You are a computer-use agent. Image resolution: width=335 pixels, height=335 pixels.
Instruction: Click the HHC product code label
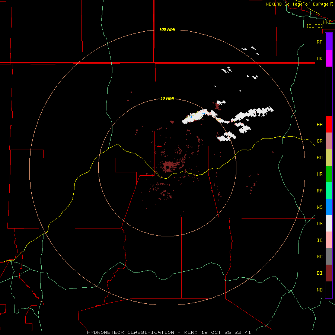(x=327, y=22)
